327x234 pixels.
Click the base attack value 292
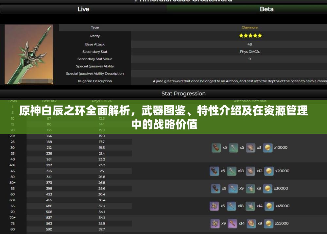tap(49, 165)
